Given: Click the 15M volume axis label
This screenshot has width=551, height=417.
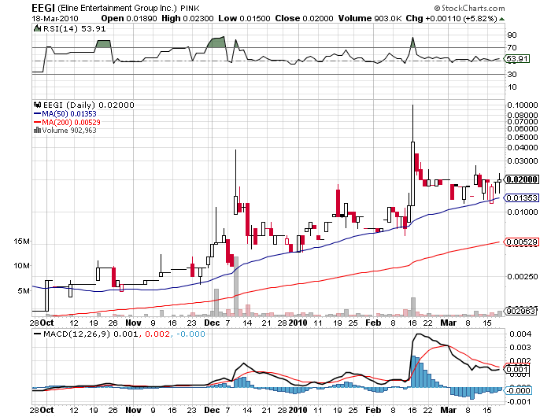Looking at the screenshot, I should [21, 242].
